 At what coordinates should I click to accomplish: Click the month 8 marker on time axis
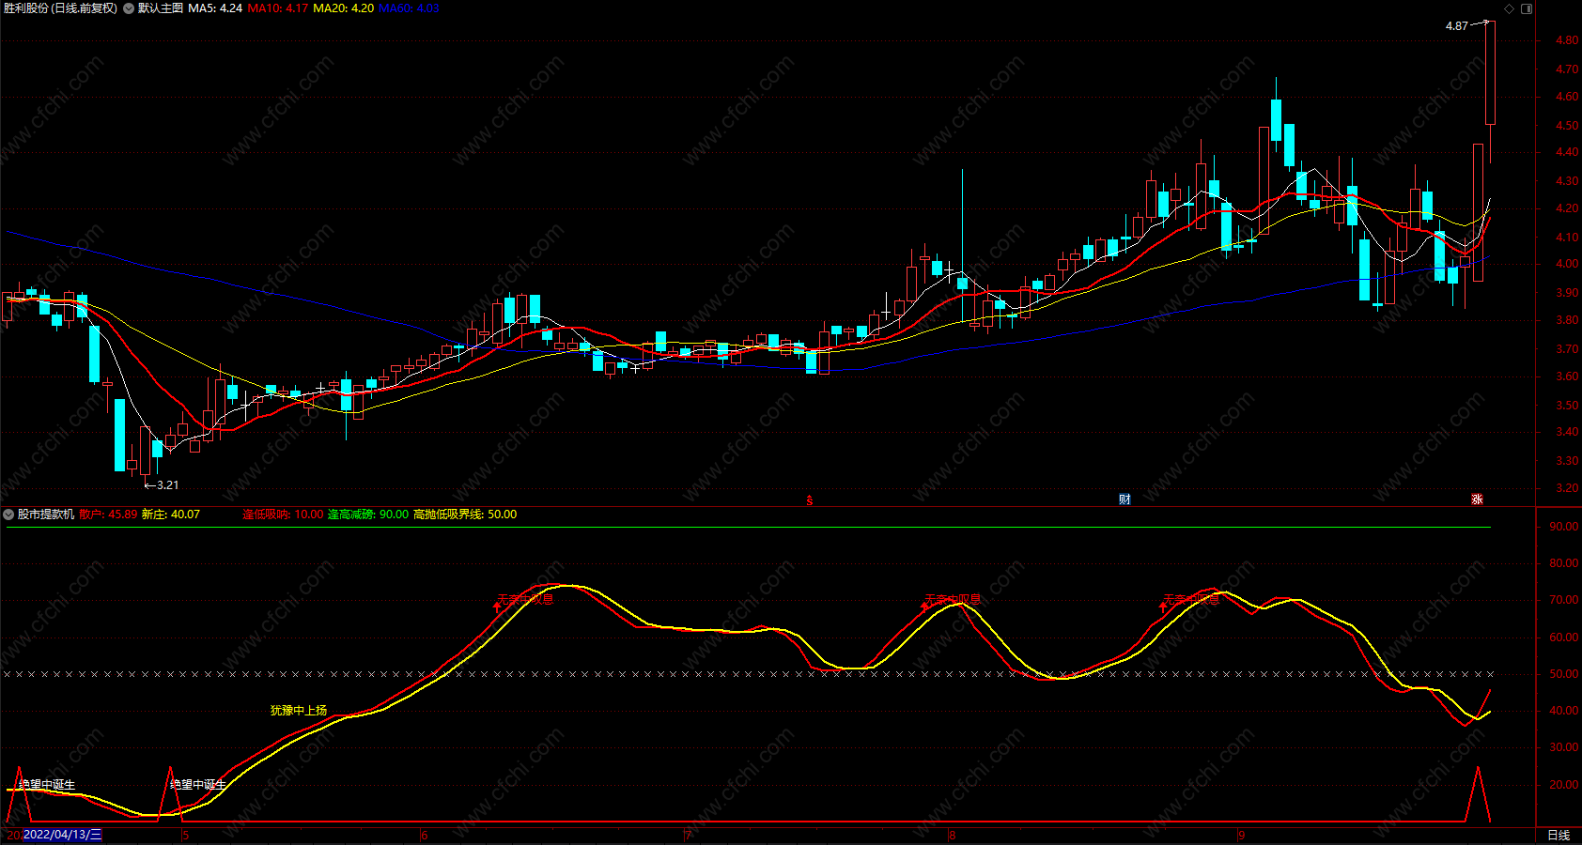pos(953,836)
